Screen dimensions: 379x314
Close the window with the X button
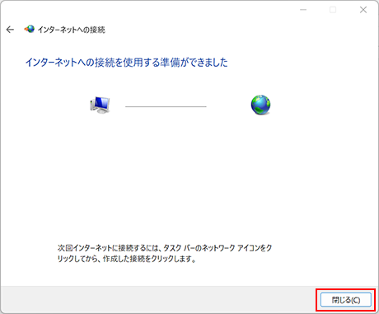pyautogui.click(x=363, y=10)
